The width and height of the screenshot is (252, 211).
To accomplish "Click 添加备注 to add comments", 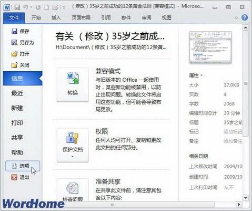I will click(233, 141).
